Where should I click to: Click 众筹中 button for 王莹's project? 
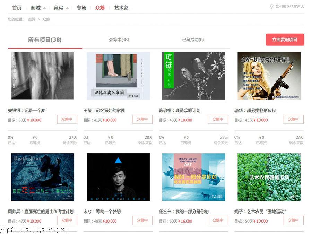142,119
